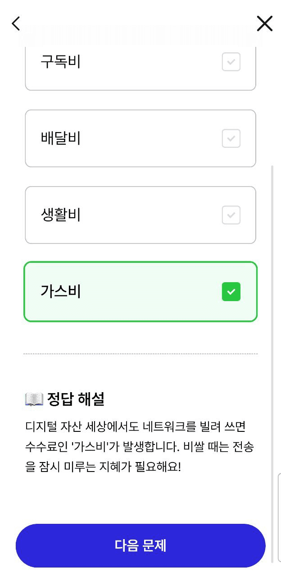The width and height of the screenshot is (281, 577).
Task: Click the dotted divider under the answers
Action: [x=140, y=354]
